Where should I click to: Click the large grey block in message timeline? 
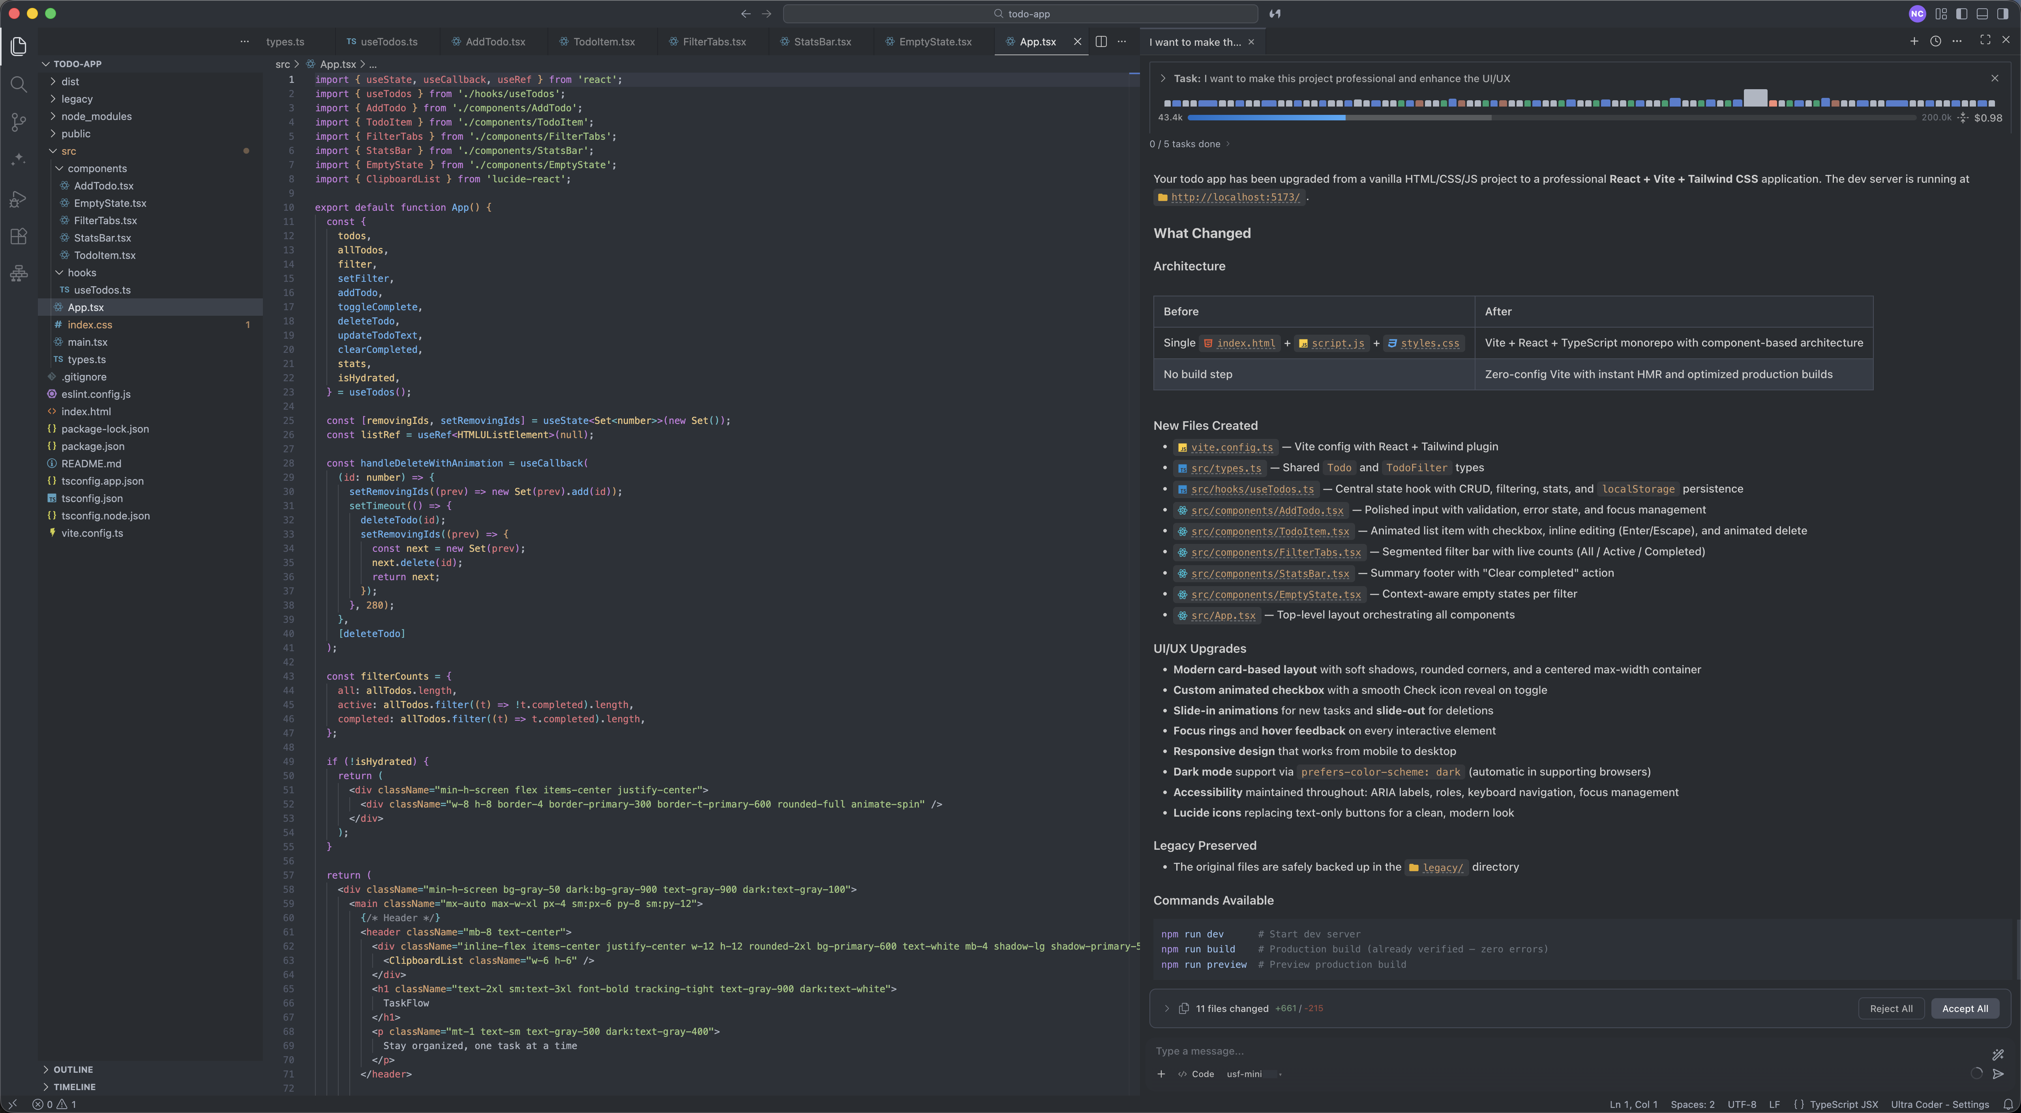[x=1755, y=98]
